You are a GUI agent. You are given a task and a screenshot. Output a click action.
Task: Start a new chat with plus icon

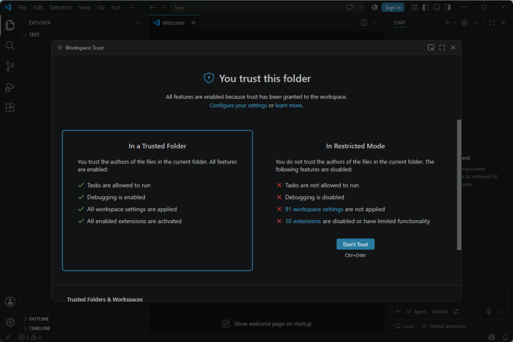click(447, 23)
